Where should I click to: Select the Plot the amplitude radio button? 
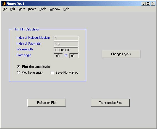pyautogui.click(x=19, y=67)
